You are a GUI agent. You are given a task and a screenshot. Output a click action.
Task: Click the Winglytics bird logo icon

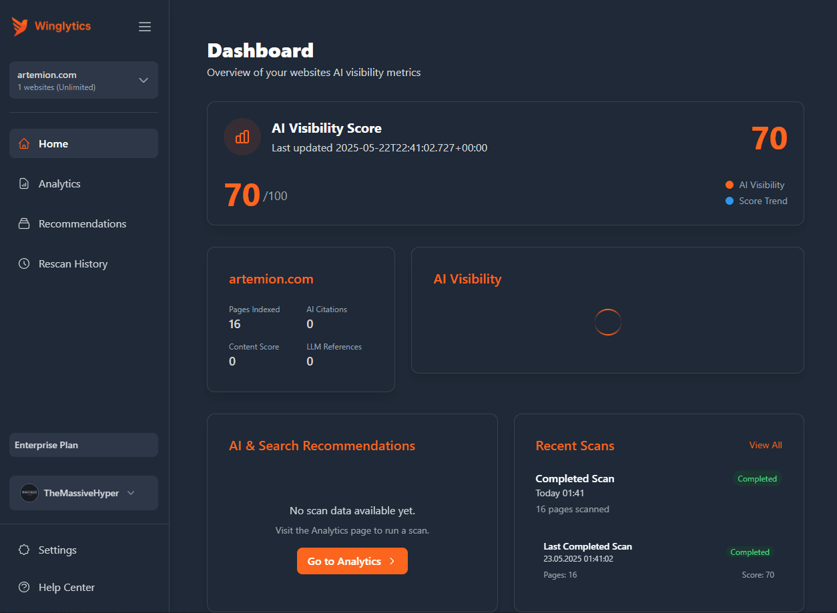coord(20,27)
